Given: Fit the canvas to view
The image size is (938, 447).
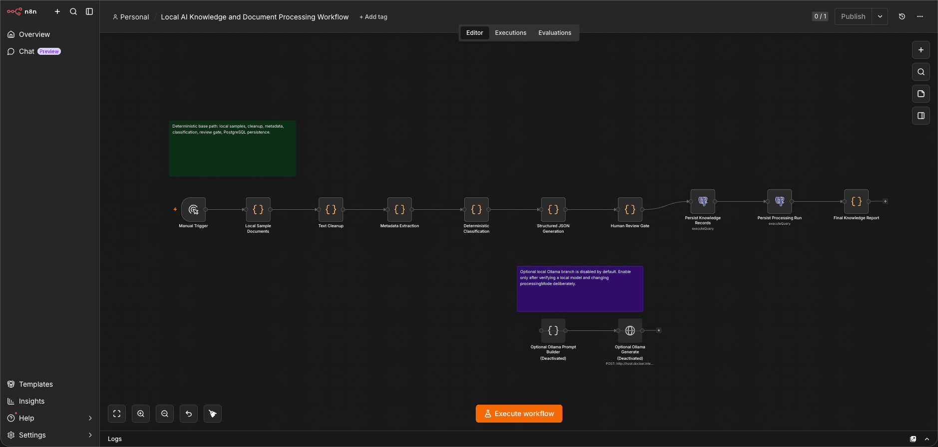Looking at the screenshot, I should (x=117, y=414).
